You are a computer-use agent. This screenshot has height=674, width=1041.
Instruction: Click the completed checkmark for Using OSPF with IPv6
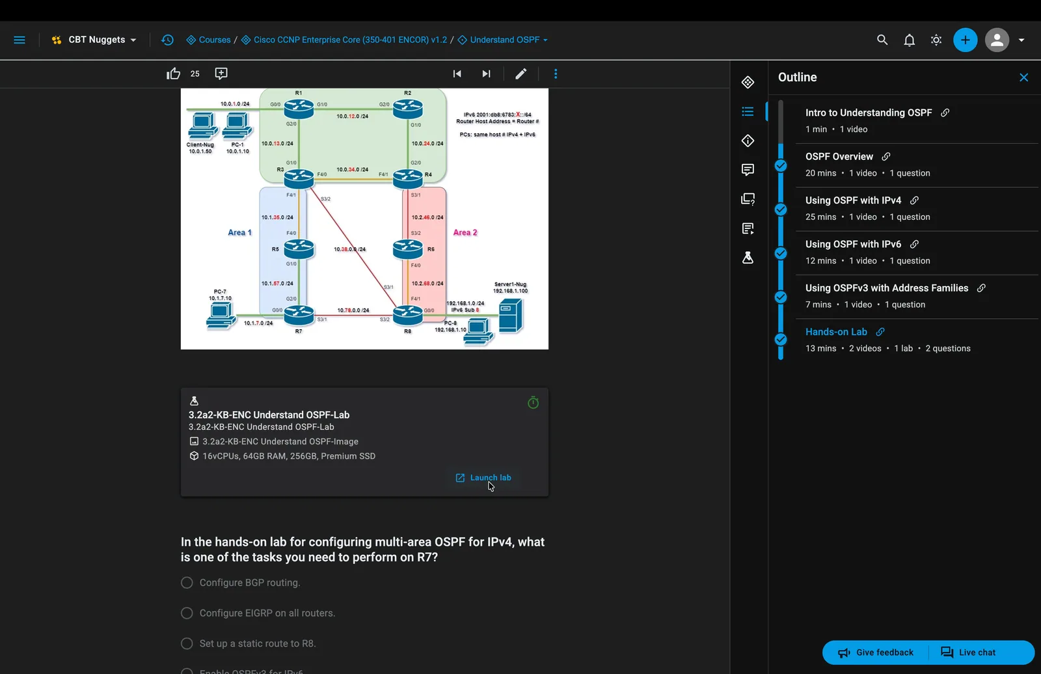pyautogui.click(x=781, y=253)
